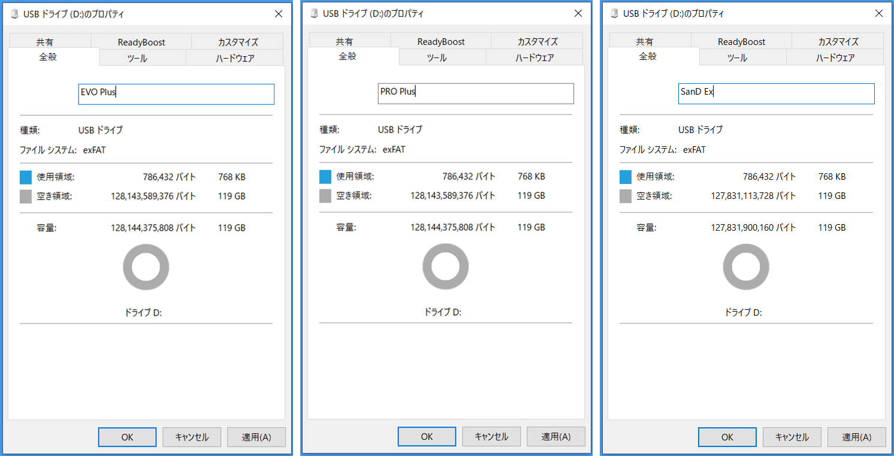The height and width of the screenshot is (456, 894).
Task: Click exFAT file system text in EVO Plus window
Action: pyautogui.click(x=94, y=150)
